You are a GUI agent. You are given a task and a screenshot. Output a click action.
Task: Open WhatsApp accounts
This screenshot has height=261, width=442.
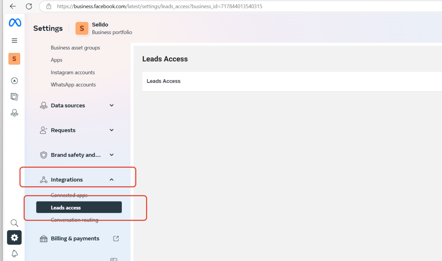73,84
